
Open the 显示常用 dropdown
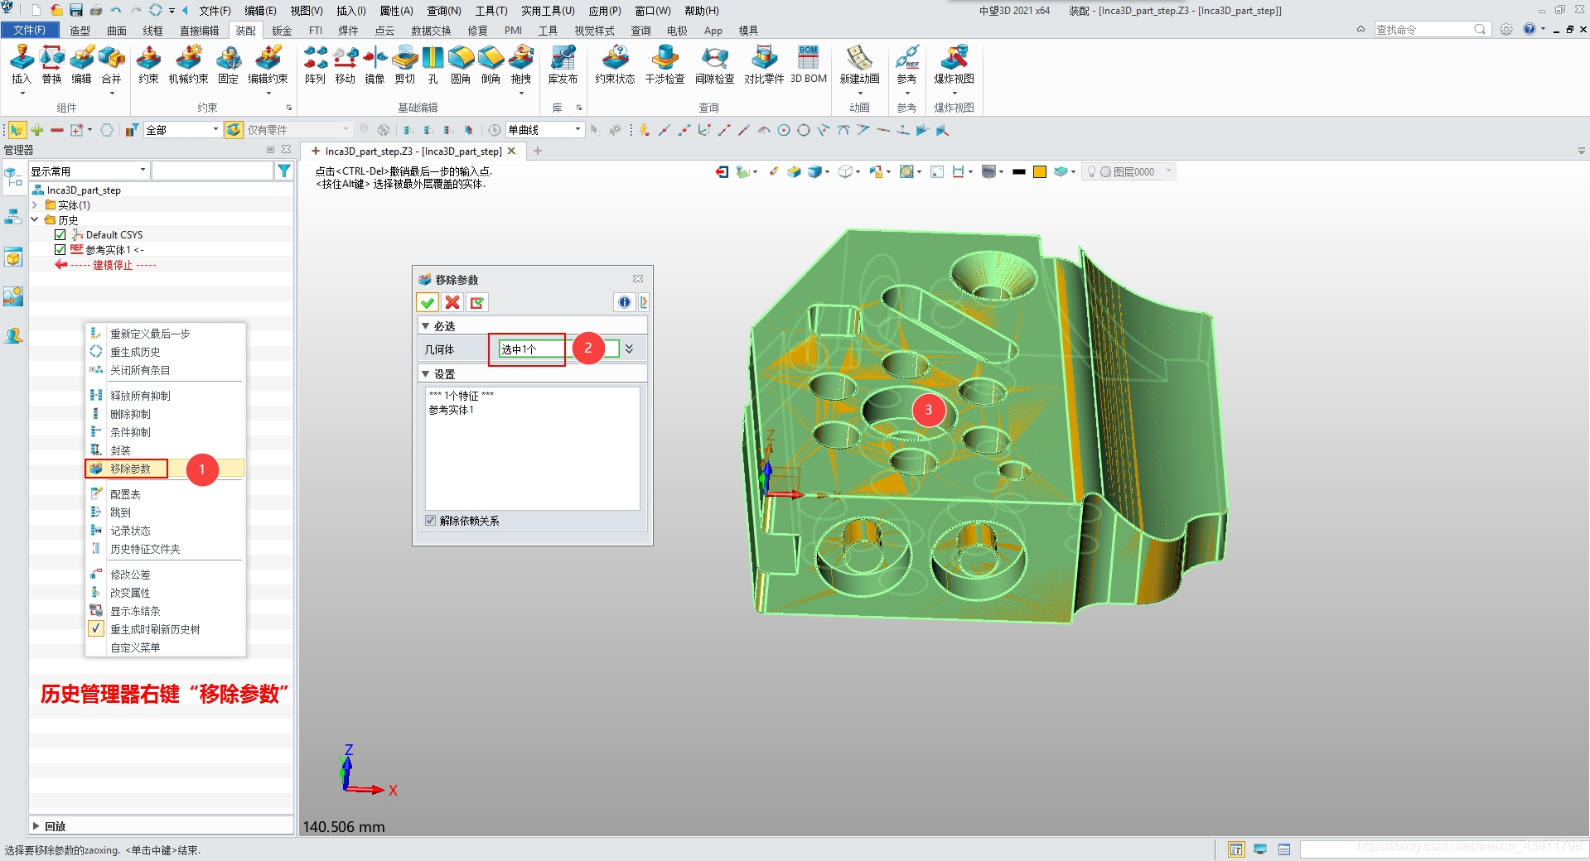(89, 171)
